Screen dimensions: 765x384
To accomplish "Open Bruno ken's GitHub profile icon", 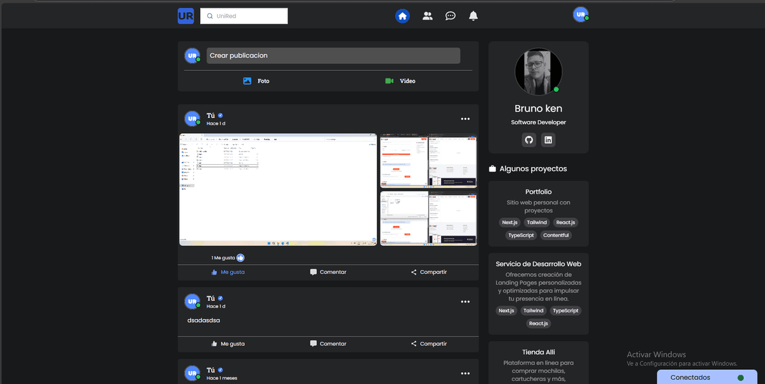I will [528, 140].
